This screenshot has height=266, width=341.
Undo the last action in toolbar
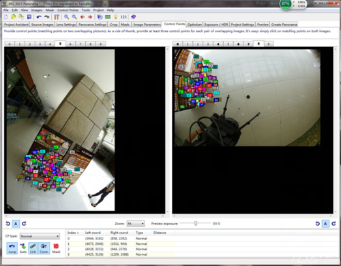click(x=39, y=17)
